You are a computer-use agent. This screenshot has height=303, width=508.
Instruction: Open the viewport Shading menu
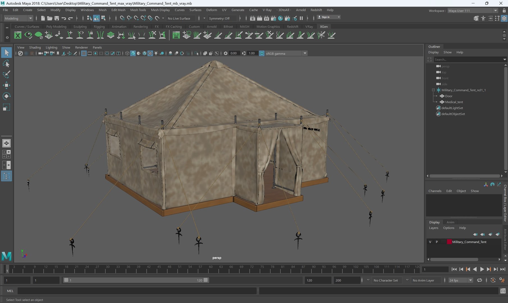(35, 47)
